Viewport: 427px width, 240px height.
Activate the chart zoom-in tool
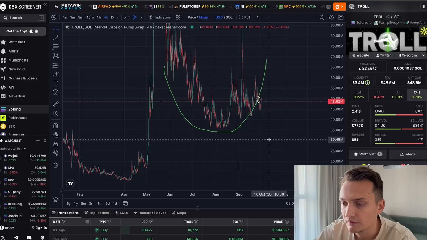pos(56,113)
